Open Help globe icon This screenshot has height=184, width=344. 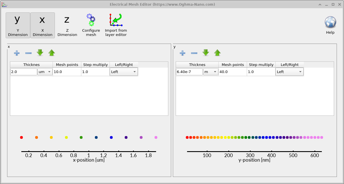[330, 22]
